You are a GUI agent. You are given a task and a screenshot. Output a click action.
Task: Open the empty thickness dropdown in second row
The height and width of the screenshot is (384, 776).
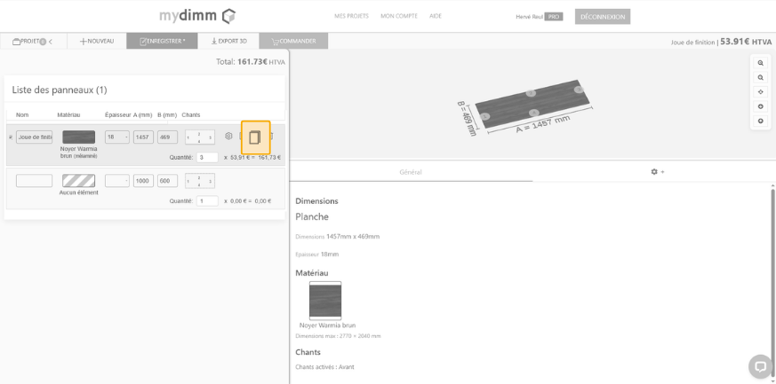pyautogui.click(x=116, y=181)
